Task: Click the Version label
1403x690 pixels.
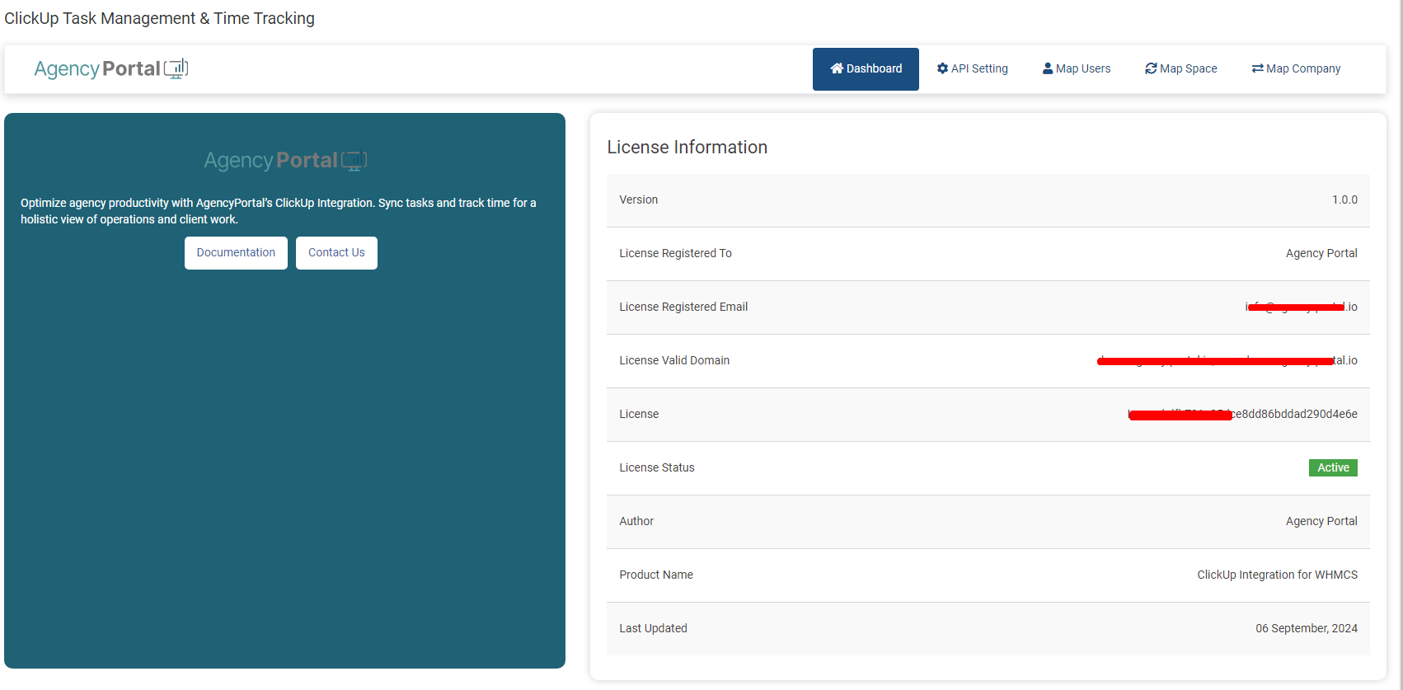Action: (639, 199)
